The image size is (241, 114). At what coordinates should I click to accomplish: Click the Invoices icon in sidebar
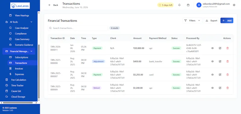(x=11, y=69)
